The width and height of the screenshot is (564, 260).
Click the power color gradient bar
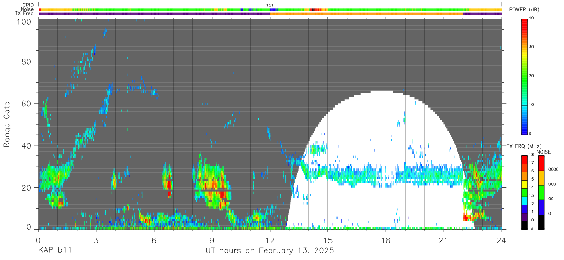tap(525, 76)
